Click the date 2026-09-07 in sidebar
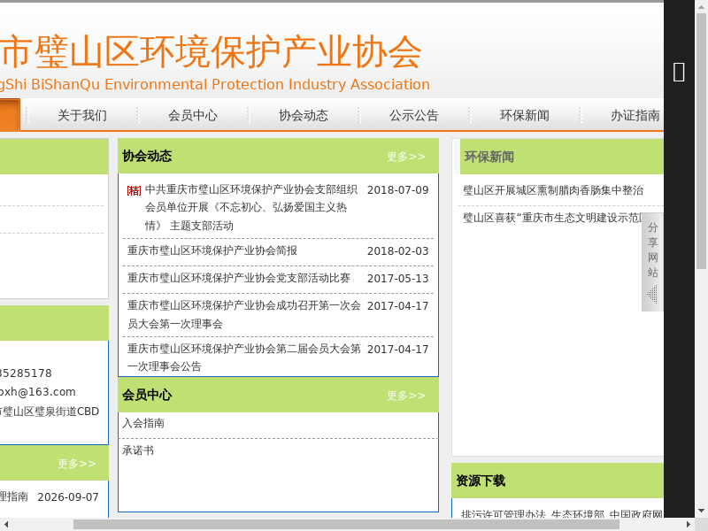Image resolution: width=708 pixels, height=531 pixels. tap(68, 497)
